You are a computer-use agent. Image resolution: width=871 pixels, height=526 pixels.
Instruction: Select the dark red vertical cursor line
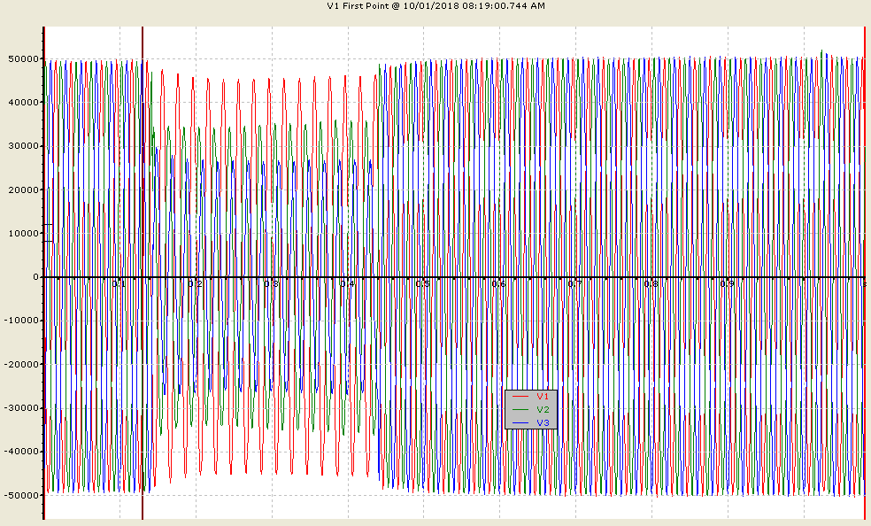pyautogui.click(x=143, y=273)
